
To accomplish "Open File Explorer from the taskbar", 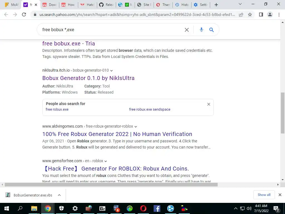I will point(34,208).
